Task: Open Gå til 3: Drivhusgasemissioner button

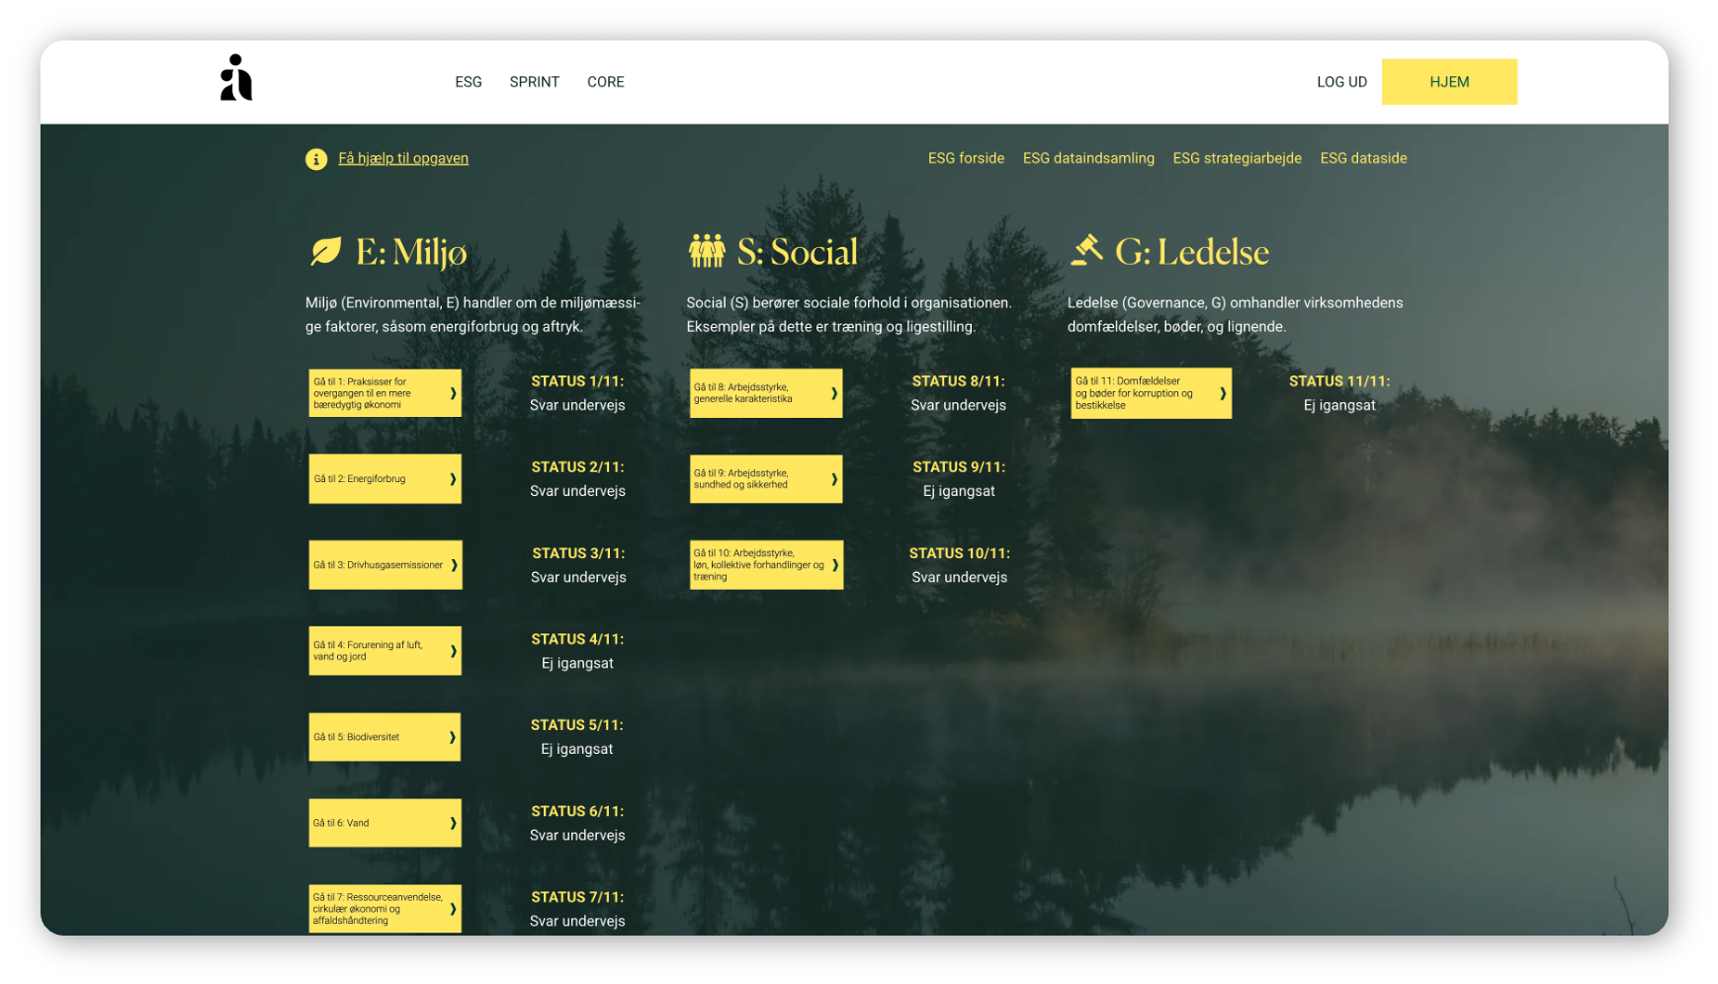Action: click(x=386, y=565)
